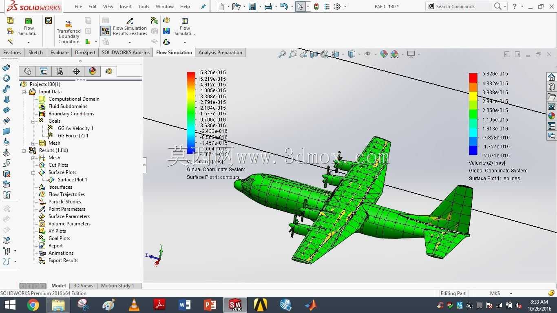
Task: Open the Design Library task pane icon
Action: pos(552,87)
